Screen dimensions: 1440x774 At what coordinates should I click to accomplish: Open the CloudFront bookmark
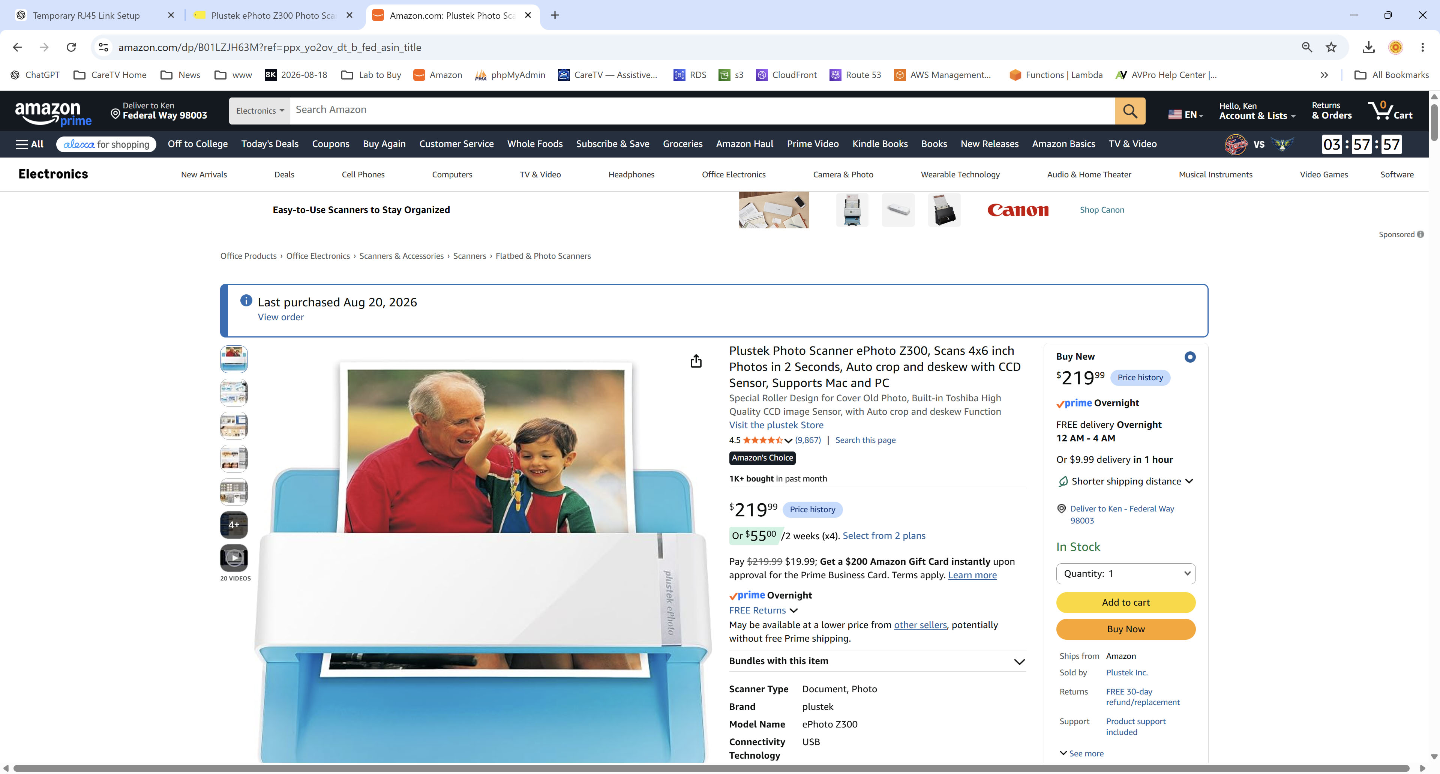tap(786, 75)
